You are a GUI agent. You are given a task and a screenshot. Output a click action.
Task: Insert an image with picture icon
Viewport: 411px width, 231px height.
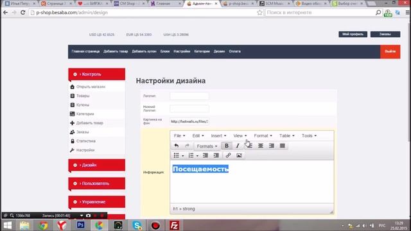point(239,155)
